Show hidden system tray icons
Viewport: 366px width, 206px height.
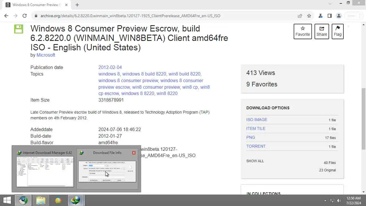point(325,201)
